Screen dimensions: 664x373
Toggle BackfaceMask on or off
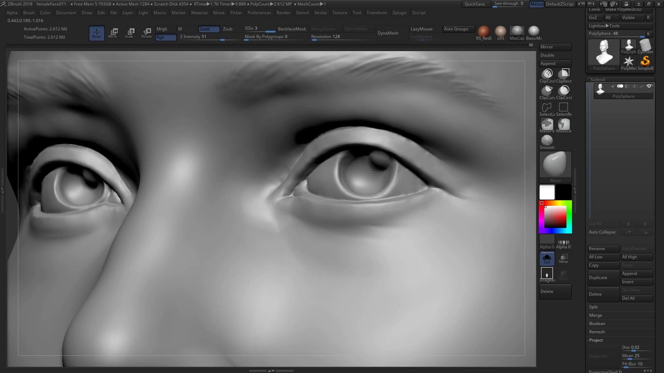pyautogui.click(x=292, y=29)
